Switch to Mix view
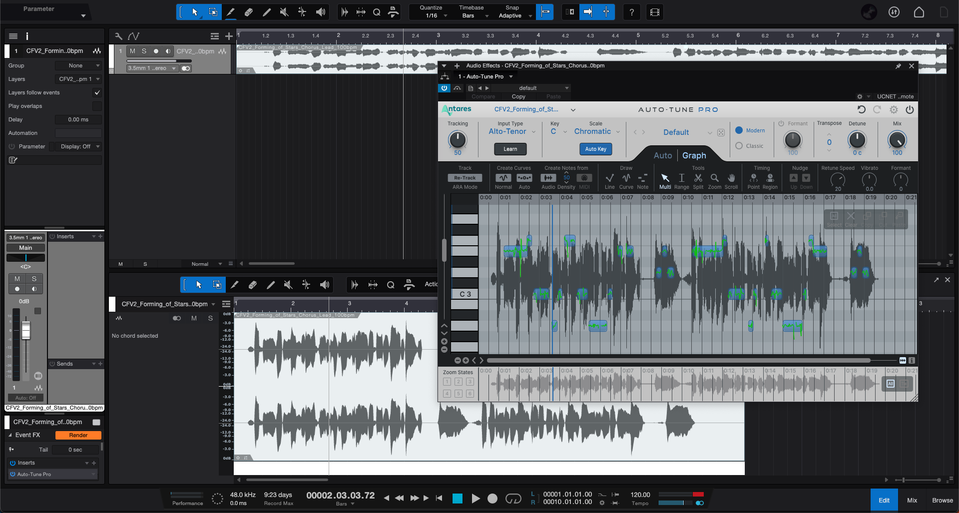Image resolution: width=959 pixels, height=513 pixels. pyautogui.click(x=912, y=500)
